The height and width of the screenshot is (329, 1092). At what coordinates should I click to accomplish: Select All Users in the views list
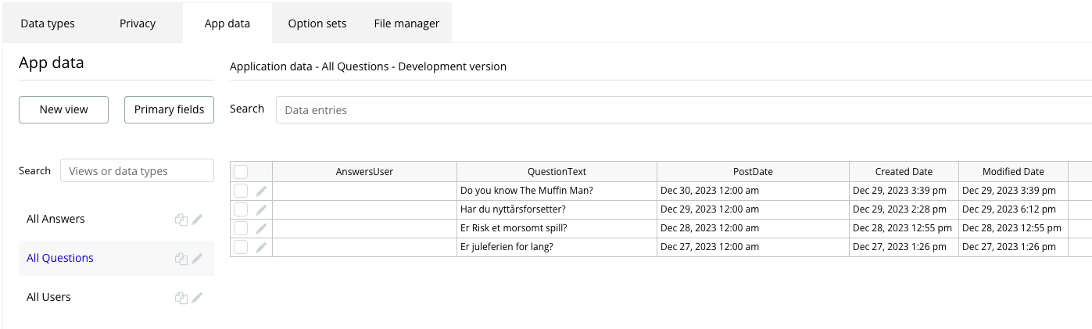click(x=48, y=297)
